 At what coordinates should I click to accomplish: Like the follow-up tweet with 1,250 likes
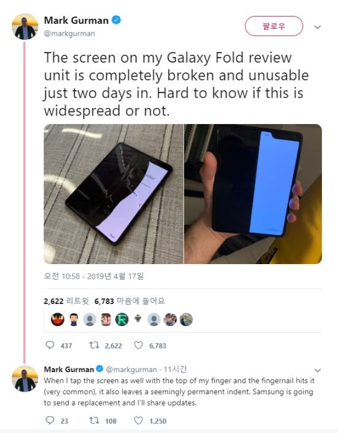[x=138, y=420]
